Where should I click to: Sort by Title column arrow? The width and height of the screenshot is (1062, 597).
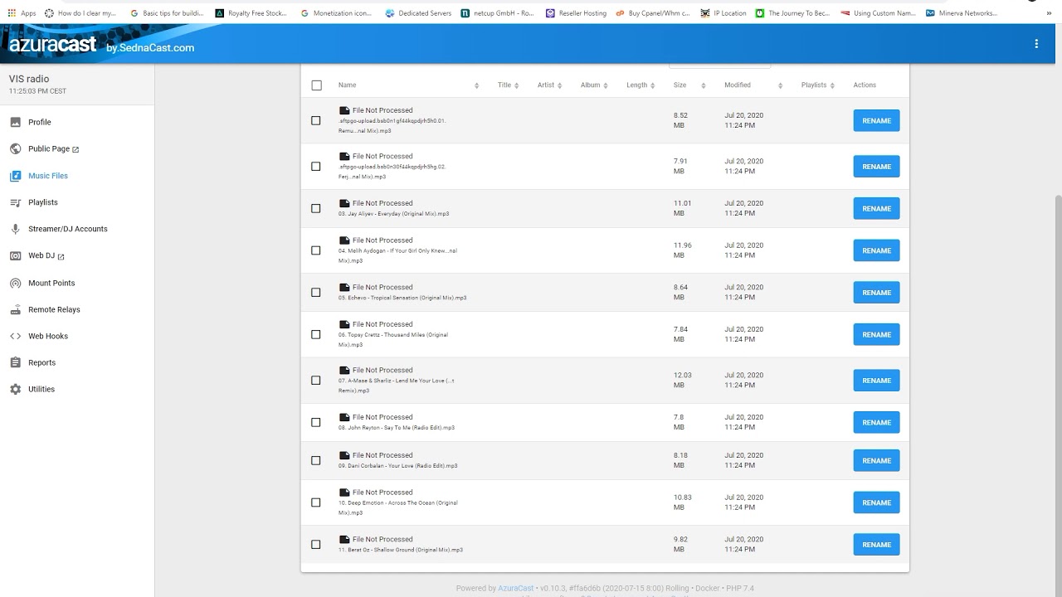tap(516, 85)
